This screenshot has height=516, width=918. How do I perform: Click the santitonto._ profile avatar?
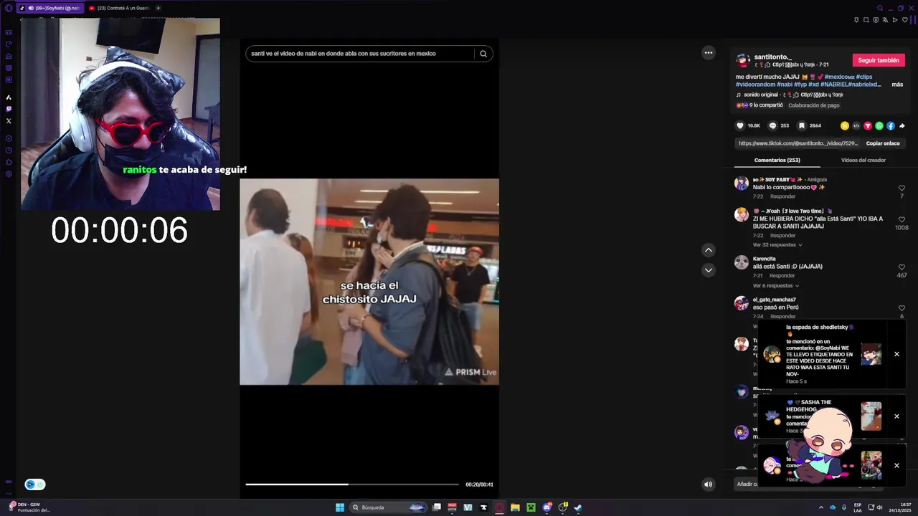(x=743, y=60)
